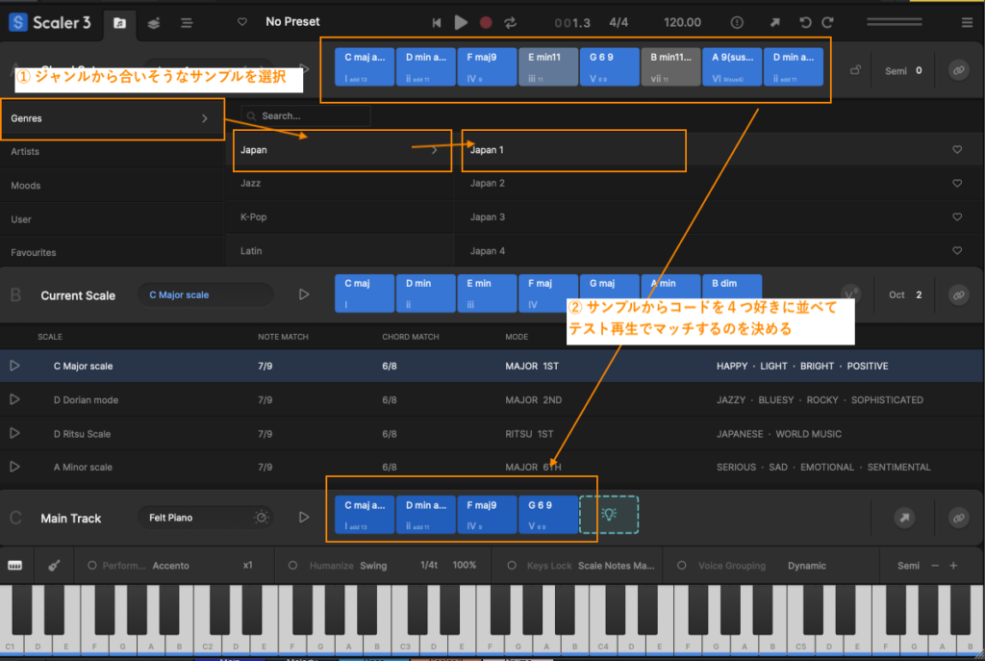
Task: Select the F maj9 chord in Main Track
Action: tap(486, 514)
